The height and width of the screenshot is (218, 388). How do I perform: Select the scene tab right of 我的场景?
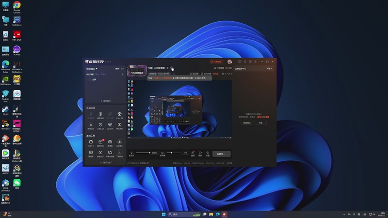tap(97, 75)
